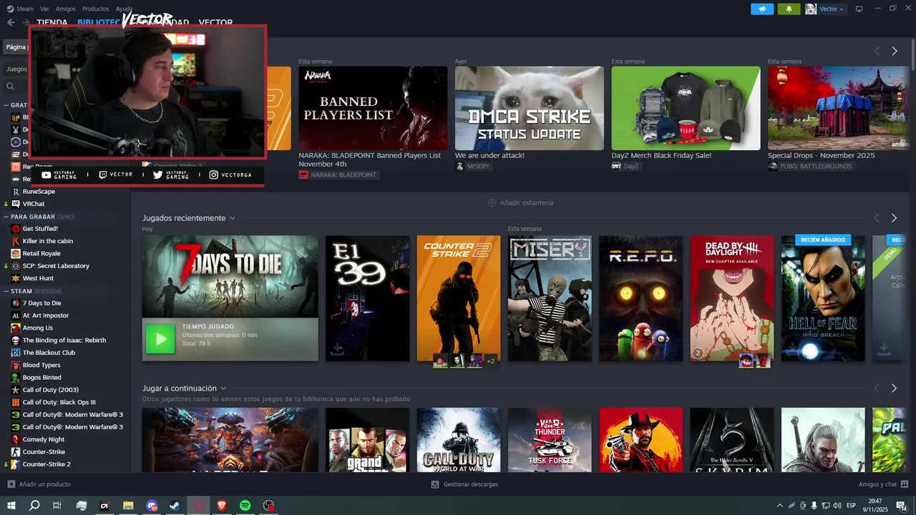This screenshot has width=916, height=515.
Task: Open the green notifications bell
Action: tap(789, 9)
